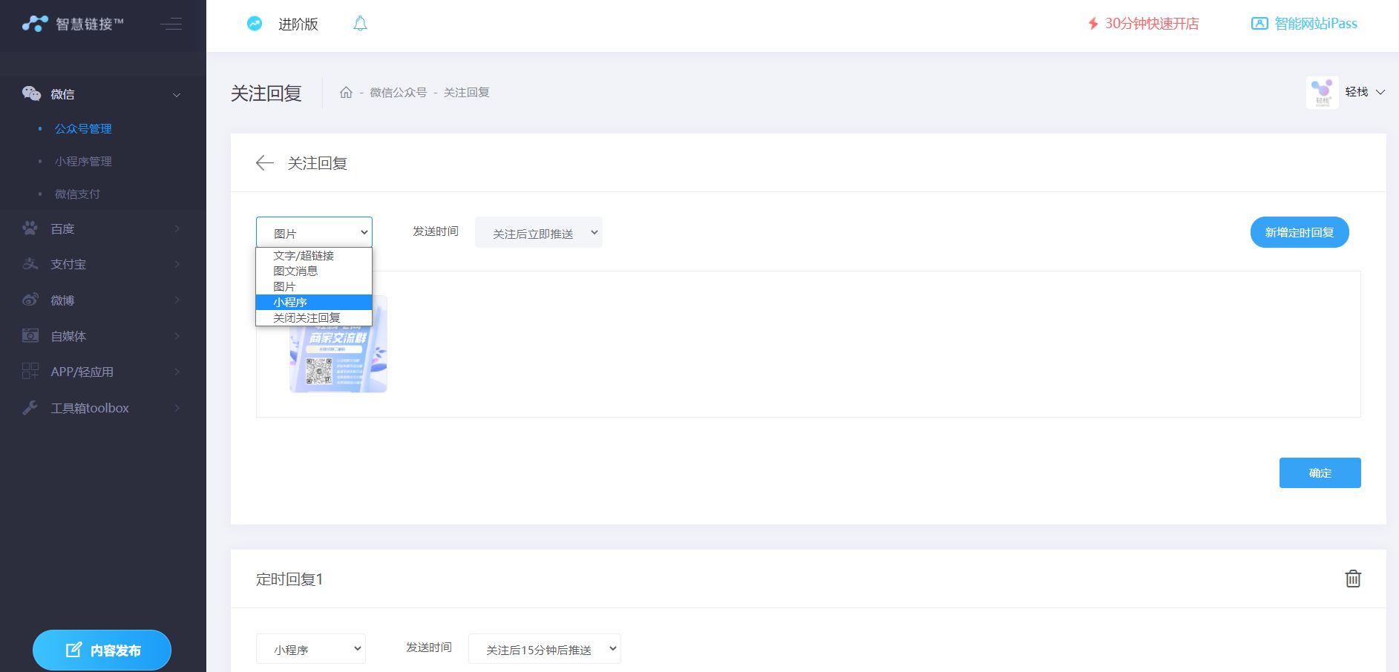1399x672 pixels.
Task: Click the 关注回复 breadcrumb text
Action: [467, 93]
